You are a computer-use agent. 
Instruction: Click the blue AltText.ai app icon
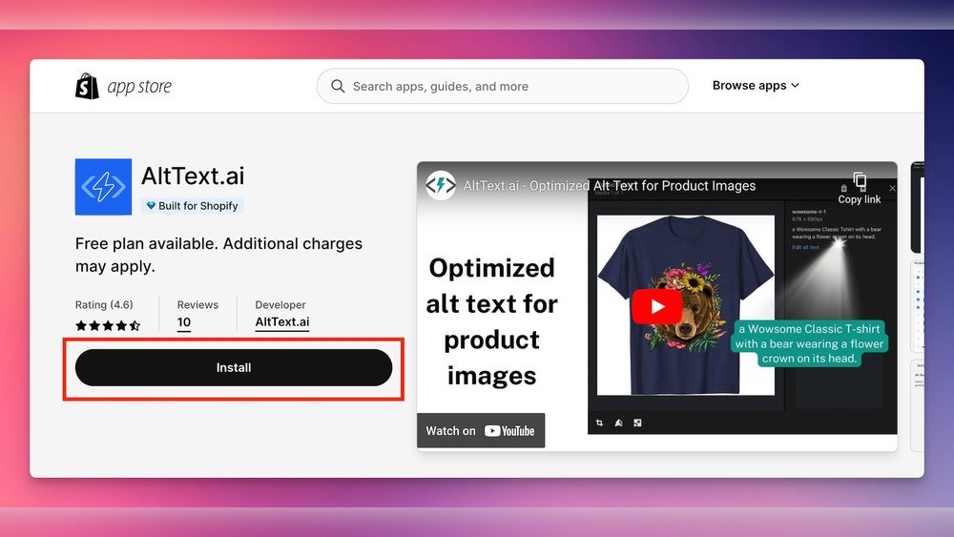(x=103, y=187)
